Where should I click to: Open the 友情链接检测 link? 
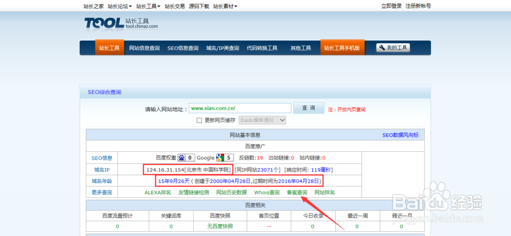point(194,192)
